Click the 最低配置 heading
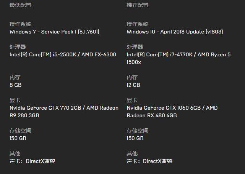The image size is (245, 174). (20, 5)
